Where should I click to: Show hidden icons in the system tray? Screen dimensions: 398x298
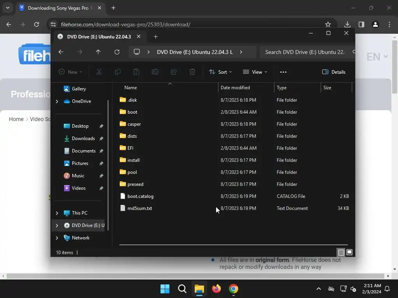point(319,289)
